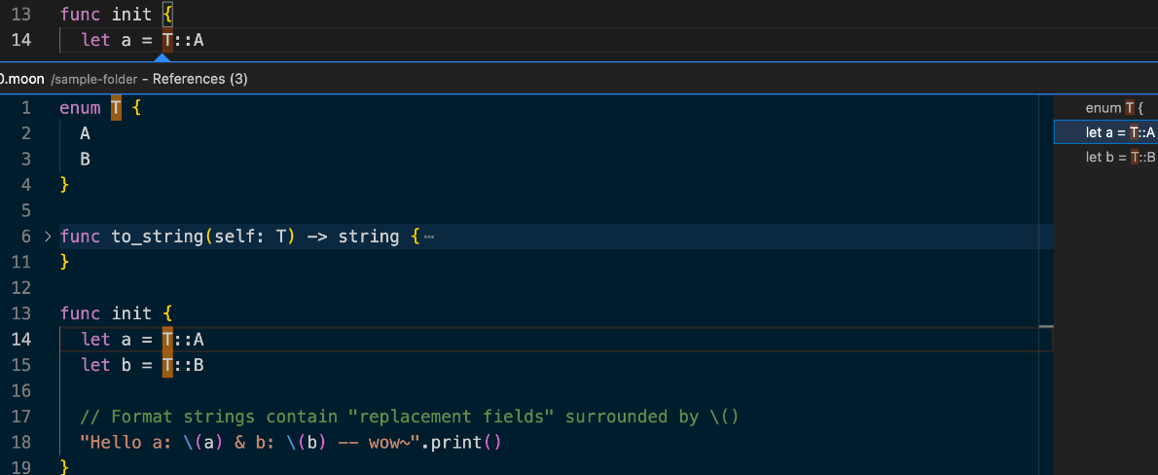Click the comment about replacement fields
Image resolution: width=1158 pixels, height=475 pixels.
point(409,417)
